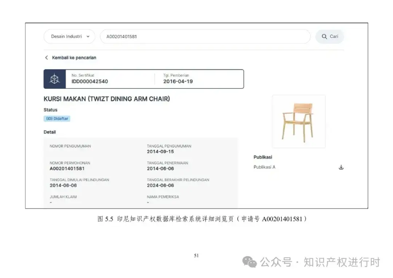Select announcement date 2014-09-15
Image resolution: width=393 pixels, height=278 pixels.
[160, 152]
